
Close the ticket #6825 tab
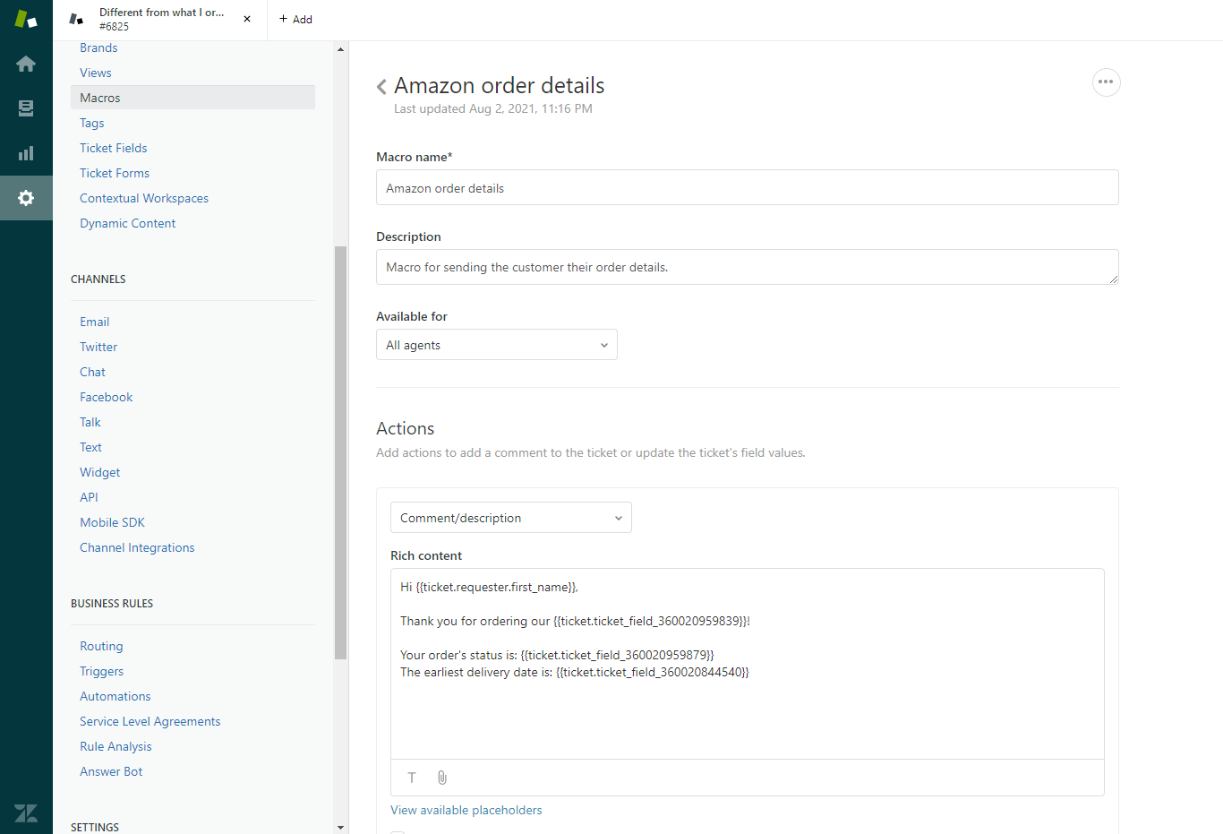(x=247, y=19)
